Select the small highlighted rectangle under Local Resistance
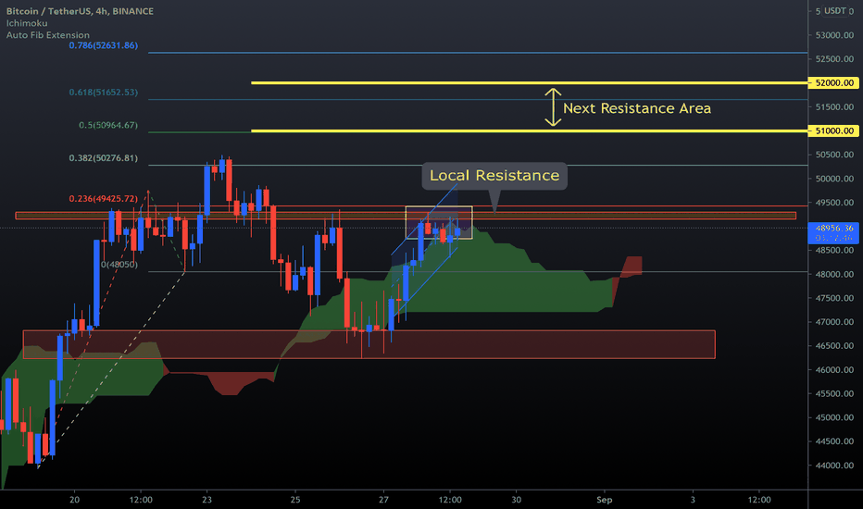 [x=439, y=223]
